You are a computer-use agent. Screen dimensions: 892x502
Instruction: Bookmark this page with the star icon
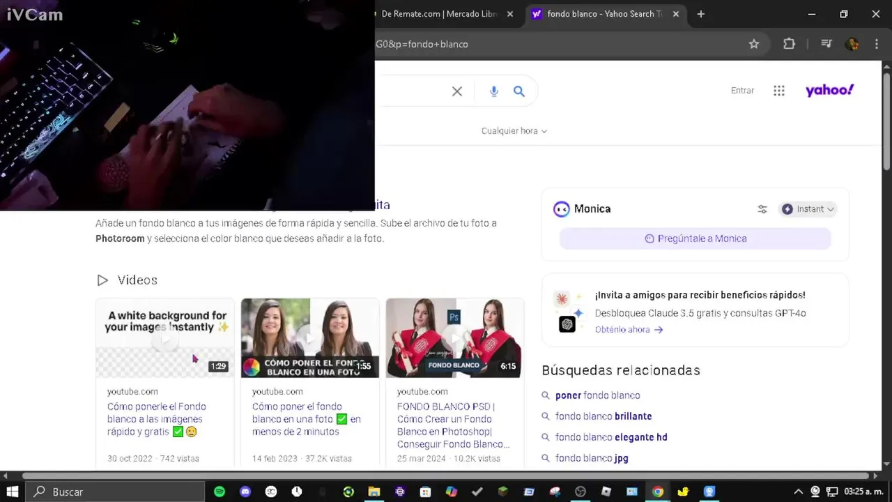[754, 44]
